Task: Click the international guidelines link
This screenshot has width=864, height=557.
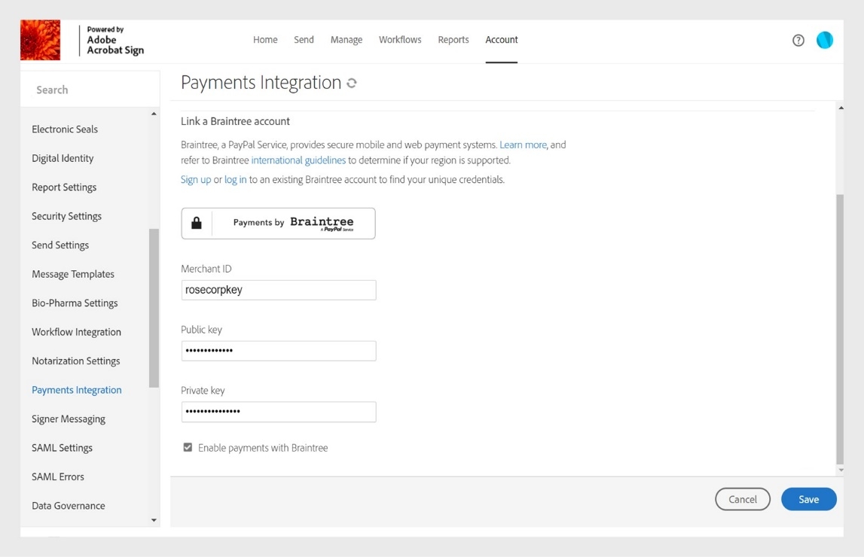Action: (298, 160)
